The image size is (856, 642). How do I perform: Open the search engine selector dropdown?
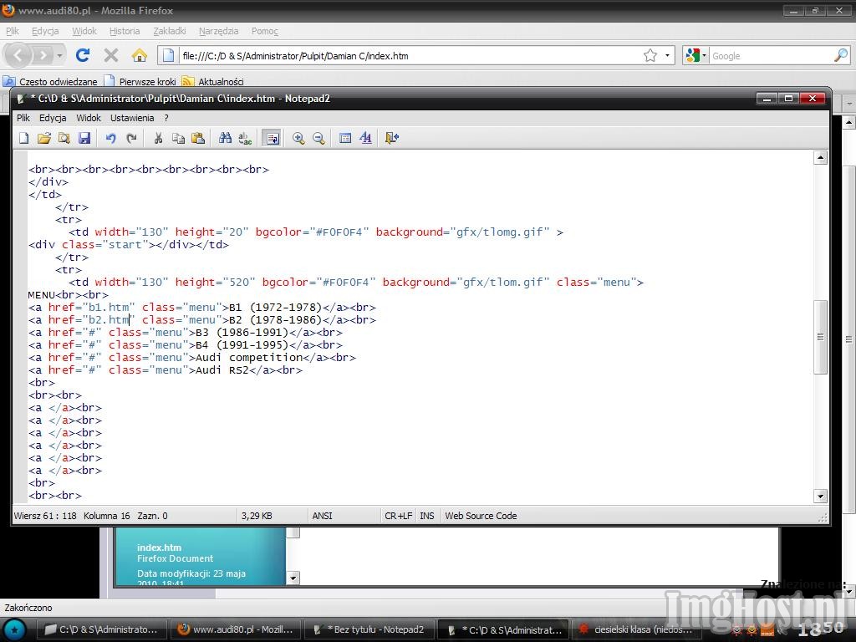pyautogui.click(x=696, y=56)
